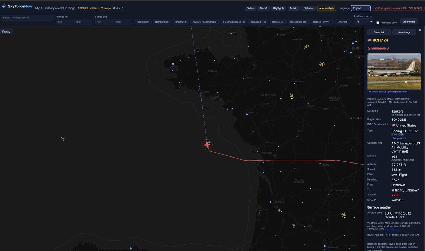425x251 pixels.
Task: Click the Replay button
Action: (6, 32)
